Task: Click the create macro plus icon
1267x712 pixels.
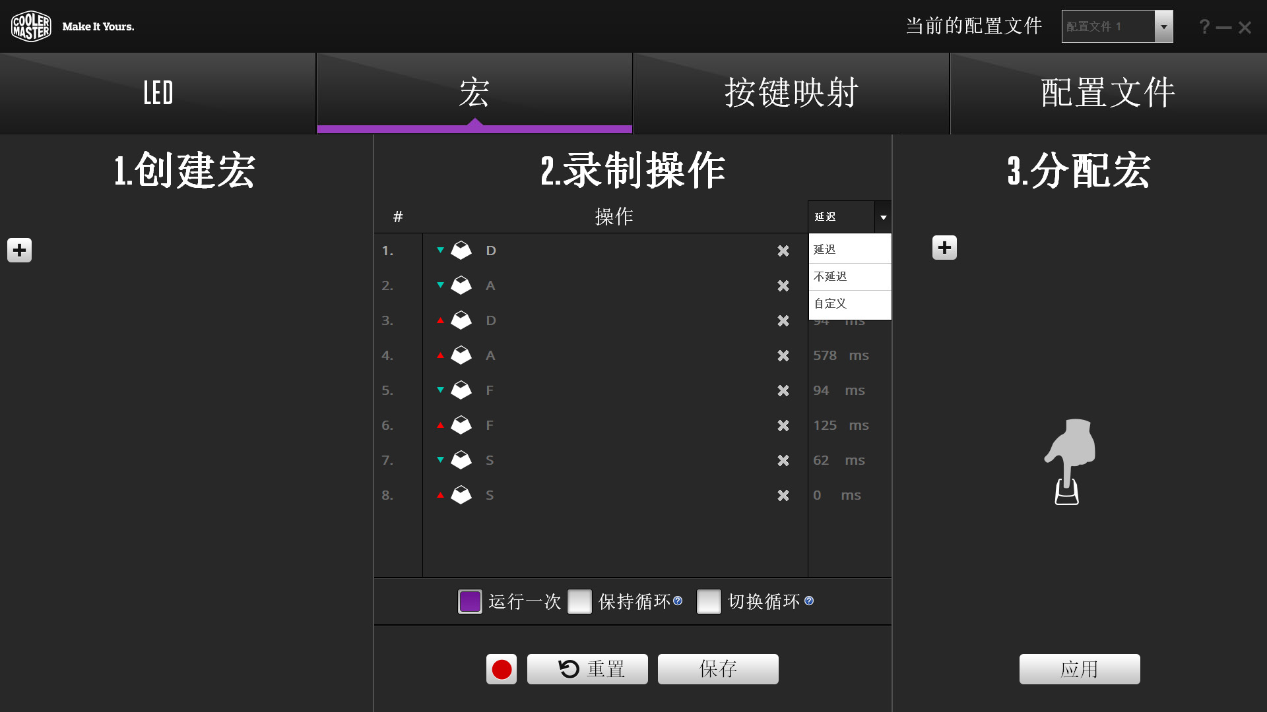Action: [20, 250]
